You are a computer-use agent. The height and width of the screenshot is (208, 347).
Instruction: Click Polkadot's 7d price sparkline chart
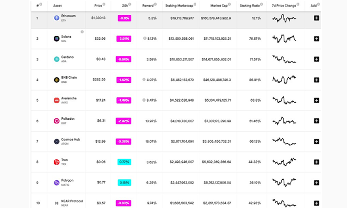pos(284,121)
